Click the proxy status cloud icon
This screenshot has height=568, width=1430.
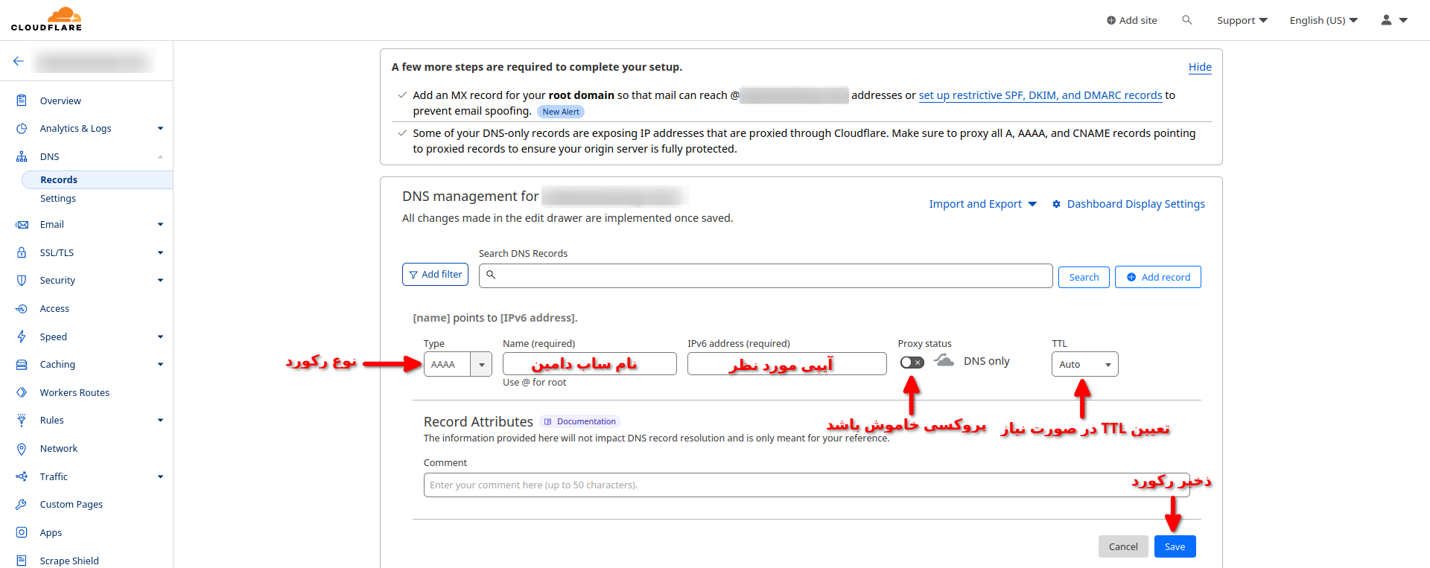click(x=944, y=361)
